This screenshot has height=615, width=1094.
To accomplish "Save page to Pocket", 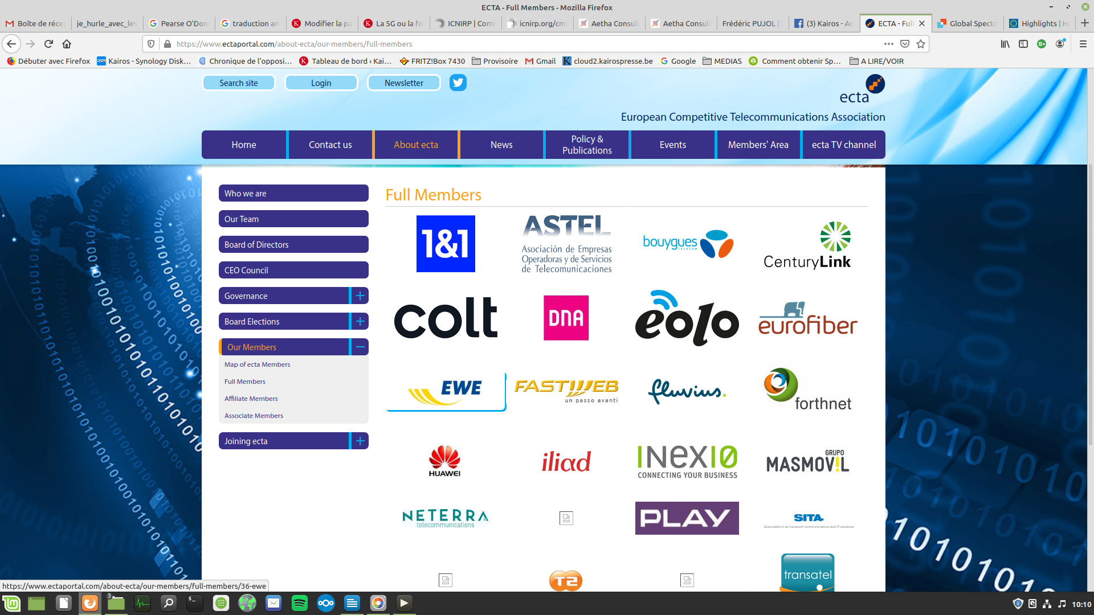I will click(x=905, y=44).
